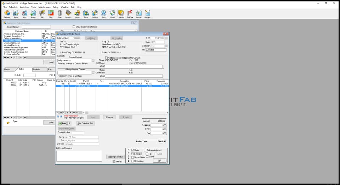Viewport: 340px width, 185px height.
Task: Open the Files menu
Action: point(5,7)
